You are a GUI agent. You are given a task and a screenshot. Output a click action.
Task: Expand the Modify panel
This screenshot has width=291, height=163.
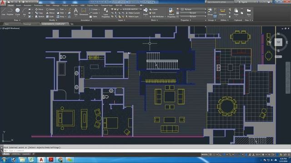pos(53,20)
